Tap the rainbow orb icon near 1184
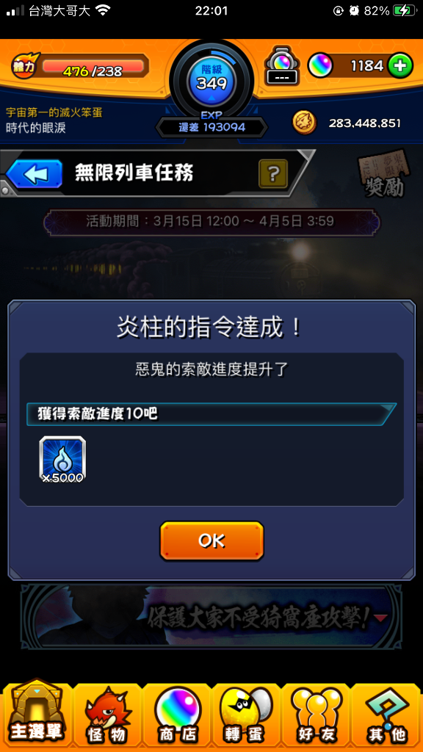Screen dimensions: 423x752 [319, 65]
